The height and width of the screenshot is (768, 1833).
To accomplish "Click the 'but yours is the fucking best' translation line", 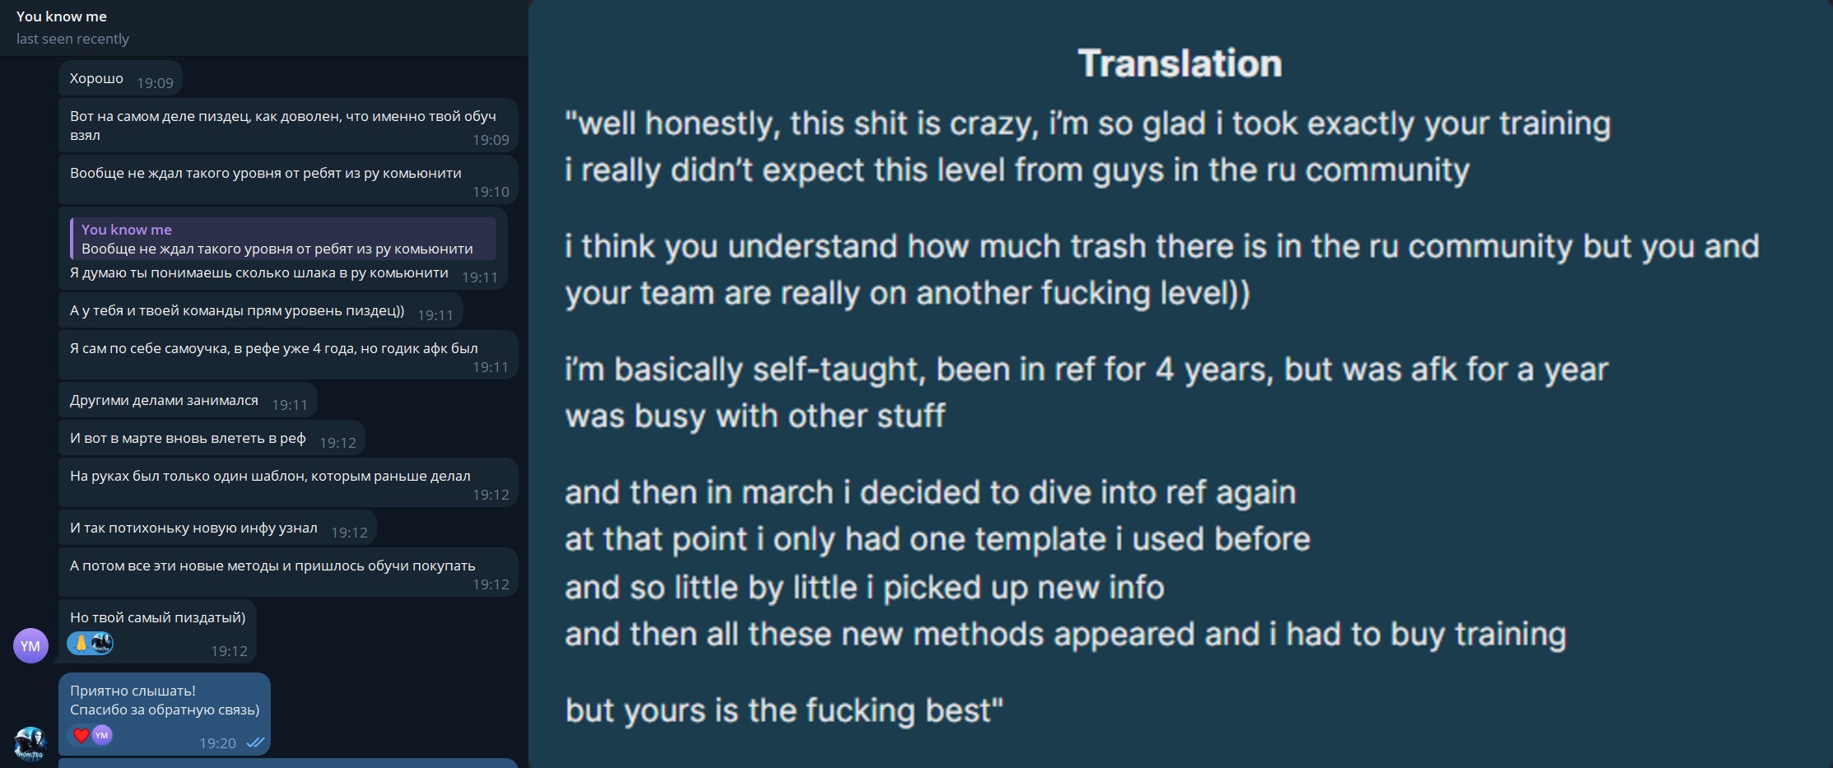I will pos(784,710).
